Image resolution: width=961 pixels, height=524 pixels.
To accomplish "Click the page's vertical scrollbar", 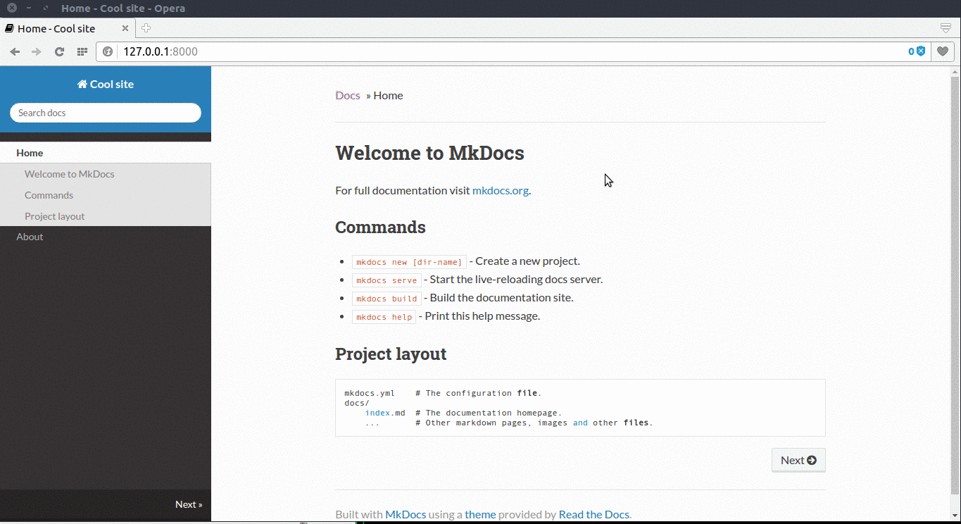I will 955,285.
